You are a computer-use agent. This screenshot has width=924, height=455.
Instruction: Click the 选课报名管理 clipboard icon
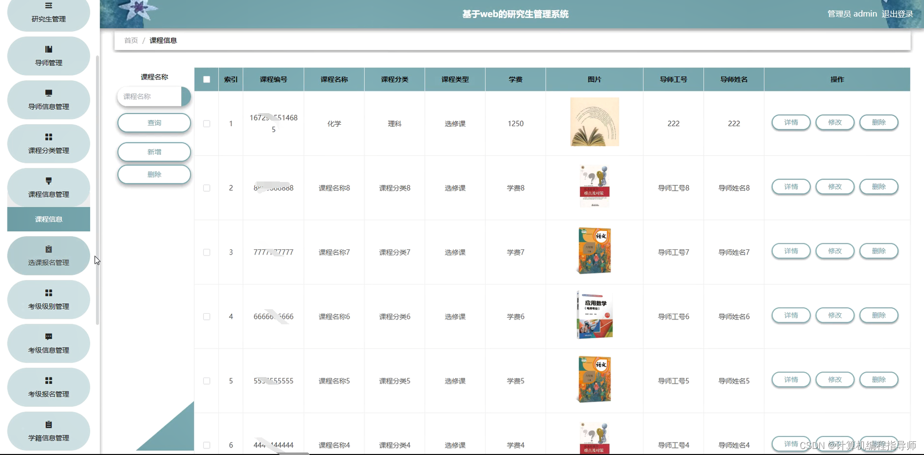[48, 249]
